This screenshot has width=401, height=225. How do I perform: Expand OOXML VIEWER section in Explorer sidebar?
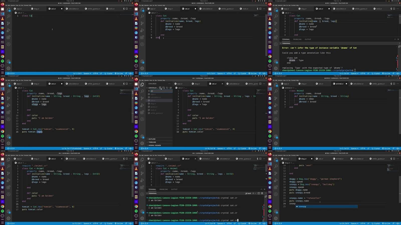click(x=159, y=145)
